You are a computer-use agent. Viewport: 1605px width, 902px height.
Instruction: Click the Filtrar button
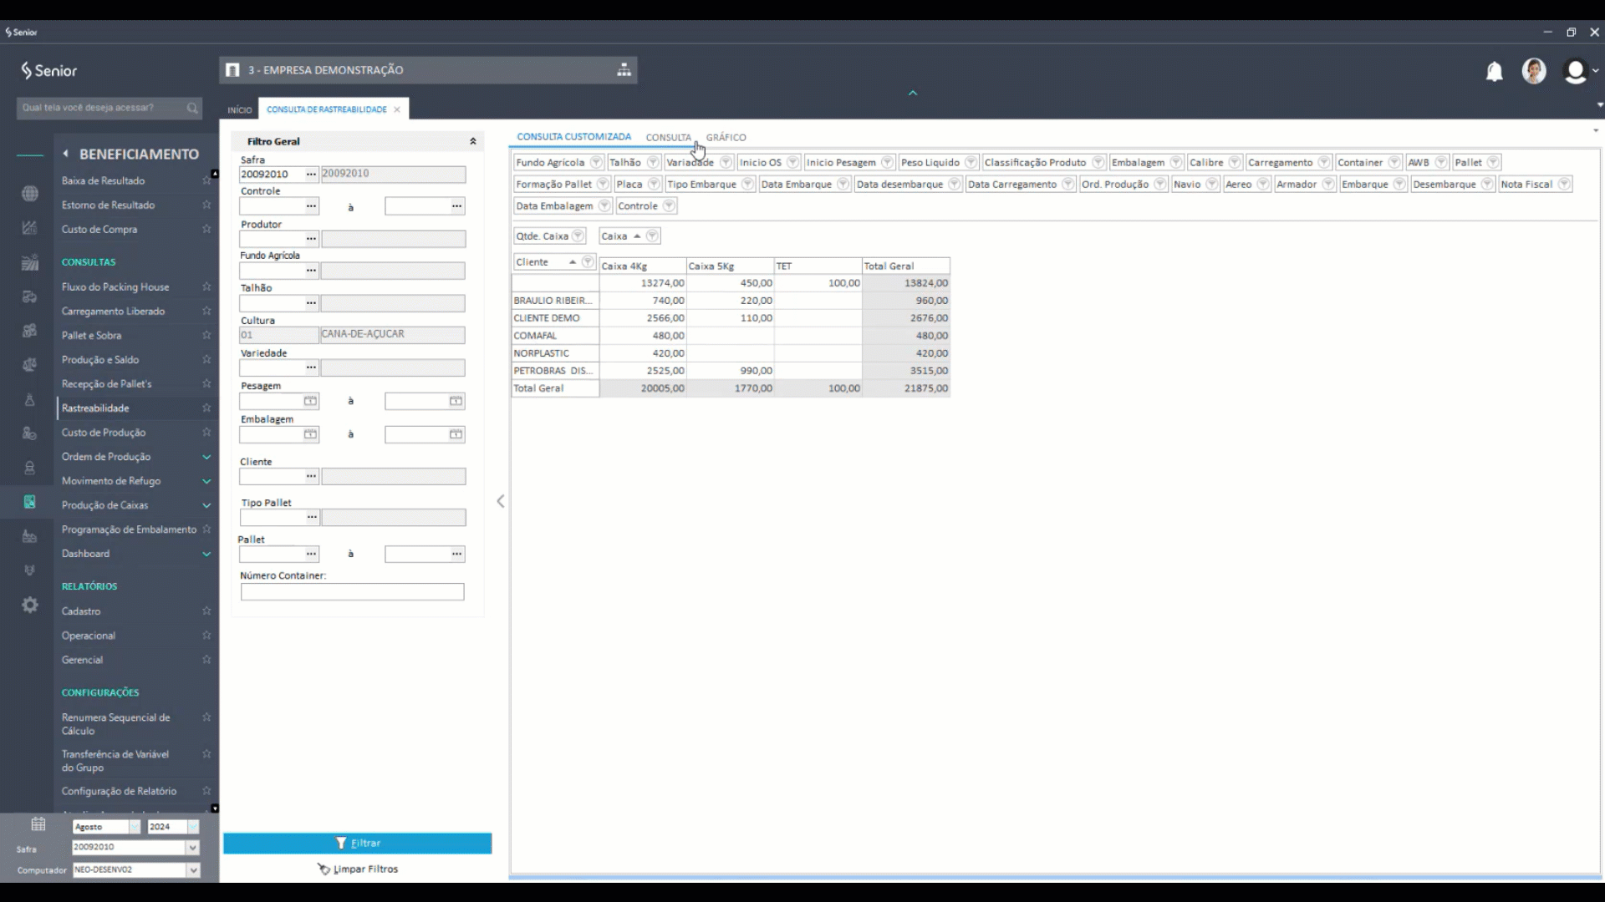coord(358,844)
